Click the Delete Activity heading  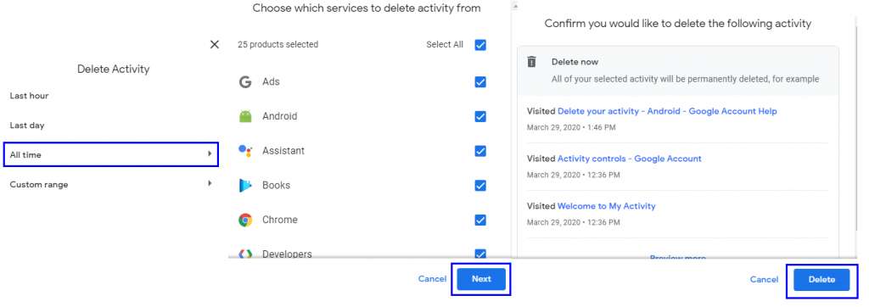[113, 70]
